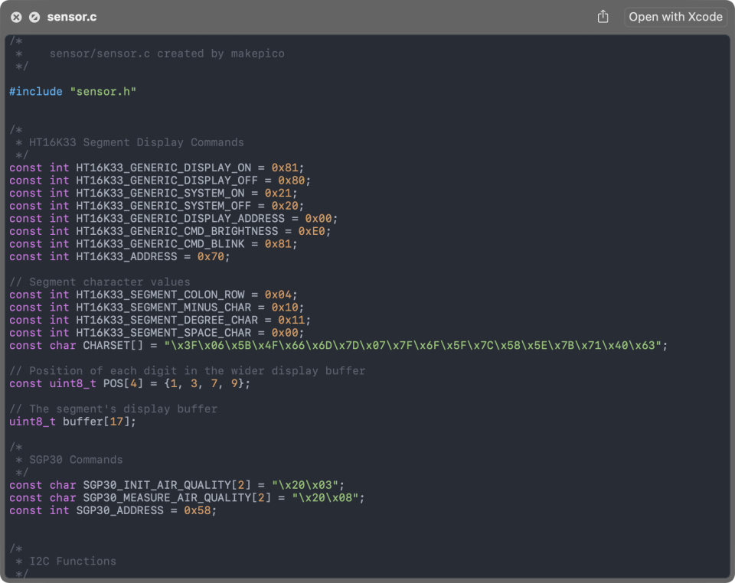The height and width of the screenshot is (583, 735).
Task: Click the HT16K33_GENERIC_CMD_BRIGHTNESS line
Action: pyautogui.click(x=172, y=231)
